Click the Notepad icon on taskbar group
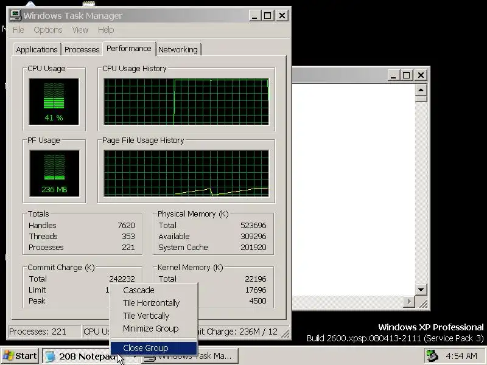Viewport: 487px width, 365px height. pyautogui.click(x=50, y=356)
